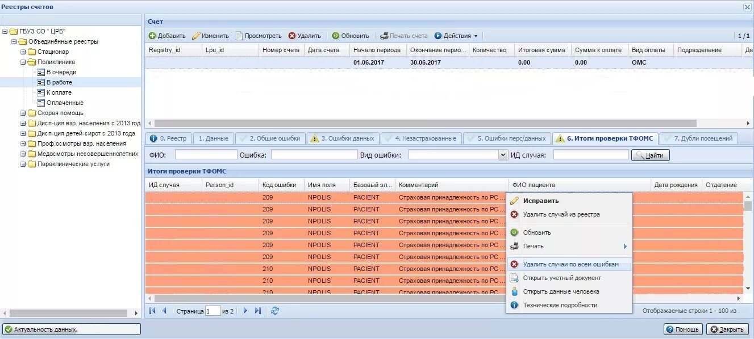754x339 pixels.
Task: Click the page number field
Action: pos(213,311)
